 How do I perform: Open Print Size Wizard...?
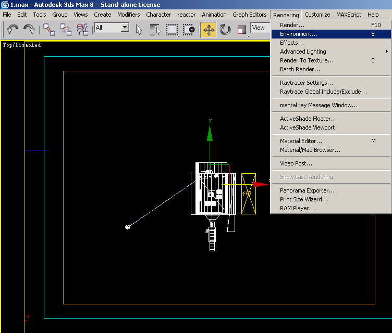[331, 199]
